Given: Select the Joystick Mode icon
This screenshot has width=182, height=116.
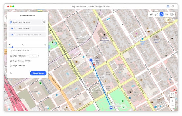Looking at the screenshot, I should tap(167, 15).
